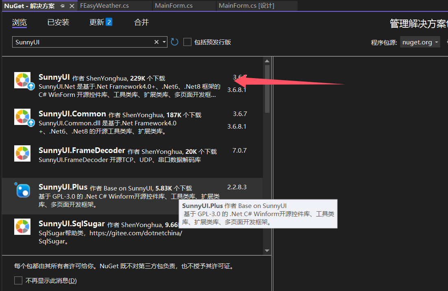Click SunnyUI latest version 3.6.8.1
This screenshot has width=448, height=291.
(237, 90)
